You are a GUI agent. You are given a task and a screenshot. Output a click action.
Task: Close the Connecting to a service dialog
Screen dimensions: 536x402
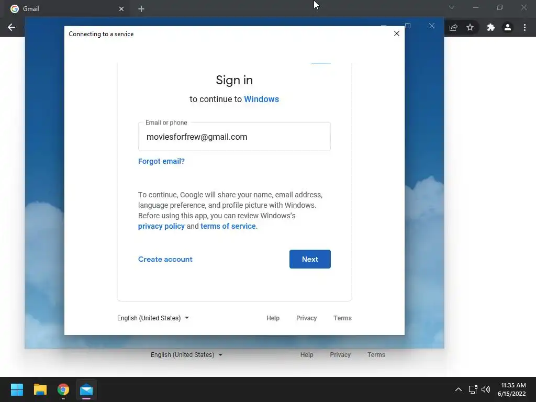tap(397, 33)
